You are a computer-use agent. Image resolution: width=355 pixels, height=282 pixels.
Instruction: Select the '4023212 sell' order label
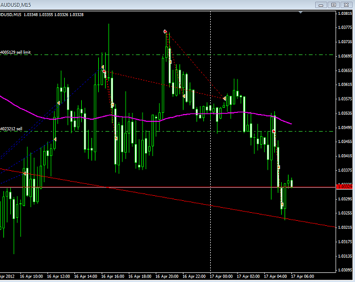tap(11, 129)
